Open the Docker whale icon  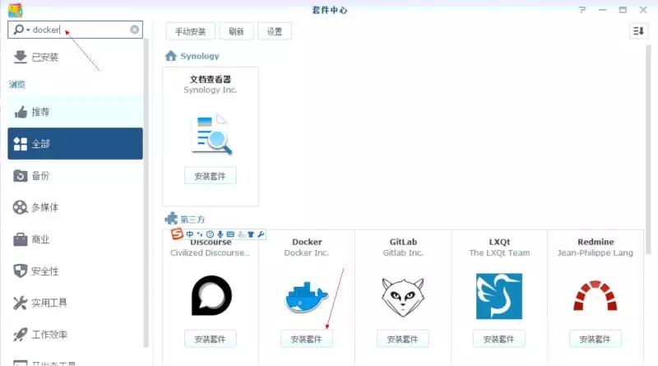[x=306, y=297]
